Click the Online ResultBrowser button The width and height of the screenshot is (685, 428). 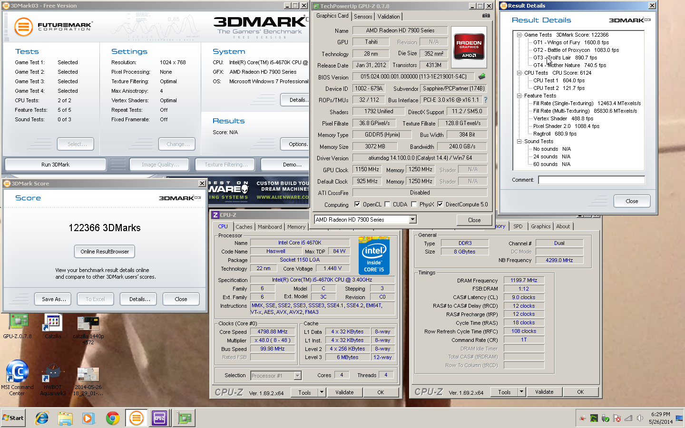coord(105,252)
